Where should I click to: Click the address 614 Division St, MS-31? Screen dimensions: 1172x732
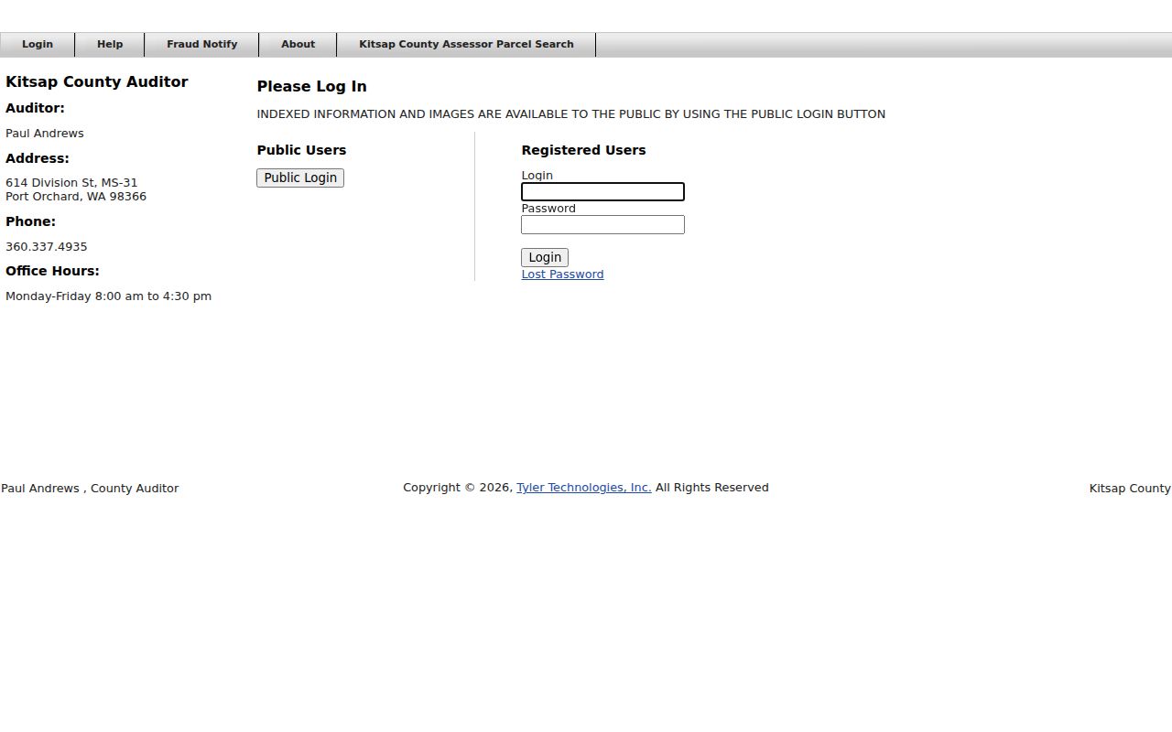(71, 183)
